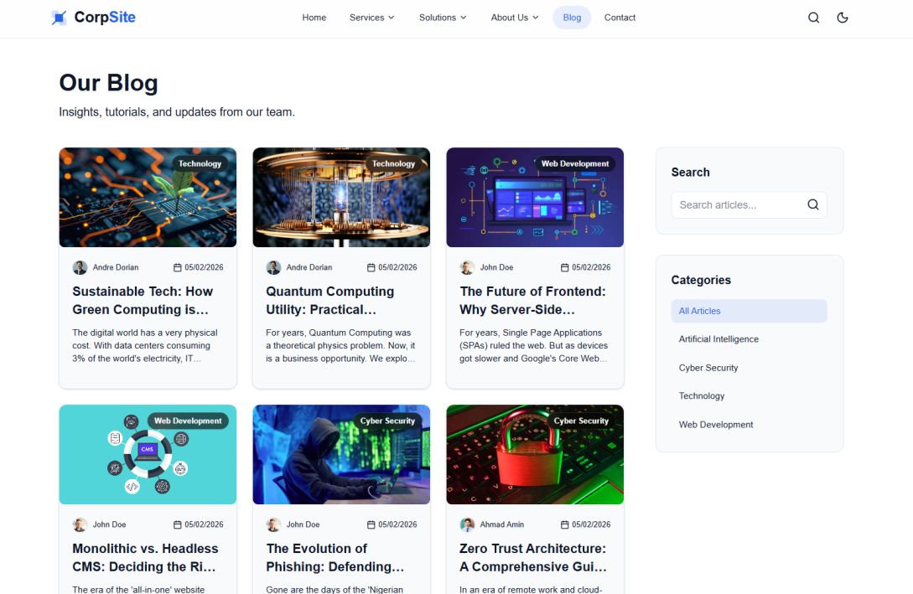Open the Artificial Intelligence category link
Screen dimensions: 913x594
(x=718, y=338)
